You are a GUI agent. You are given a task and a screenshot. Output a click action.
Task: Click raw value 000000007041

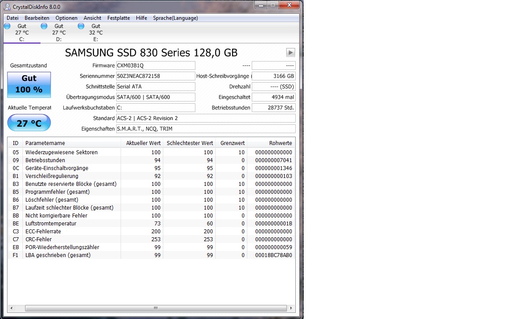tap(274, 160)
